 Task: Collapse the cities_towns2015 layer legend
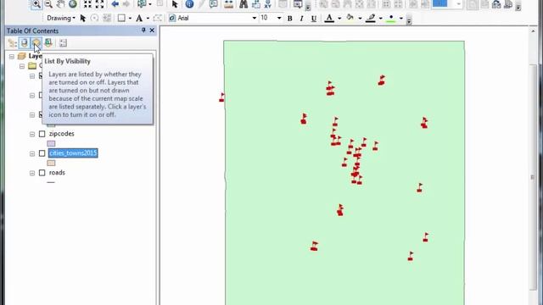coord(32,153)
